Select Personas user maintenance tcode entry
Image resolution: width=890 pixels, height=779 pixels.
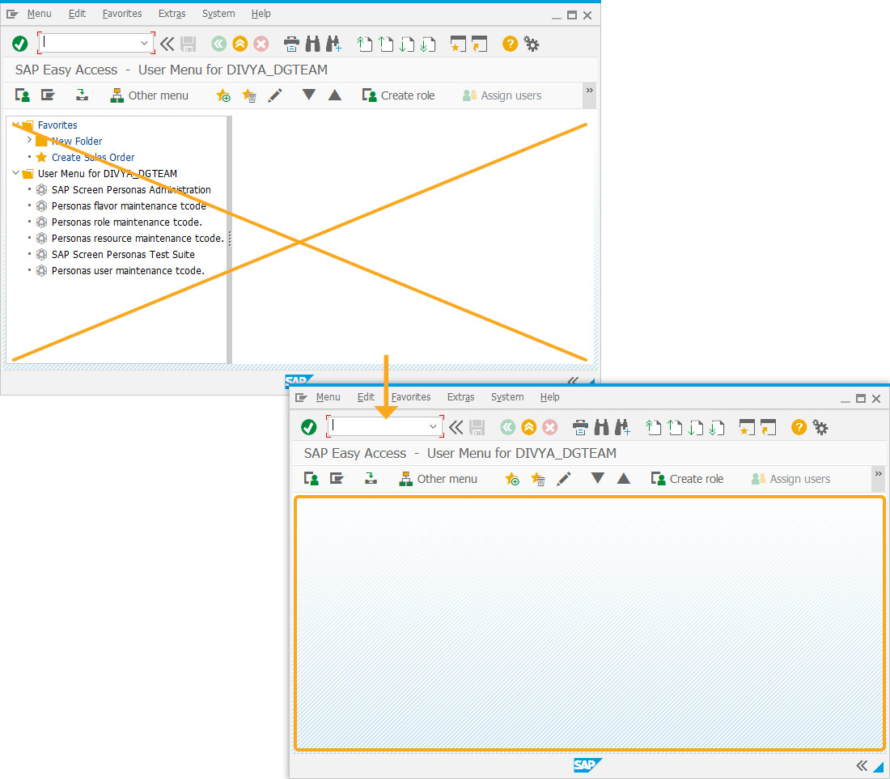129,271
